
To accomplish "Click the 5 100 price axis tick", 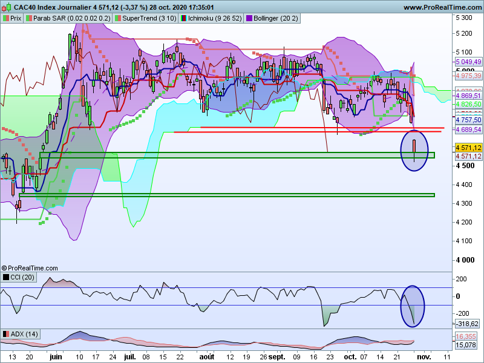I will 464,52.
